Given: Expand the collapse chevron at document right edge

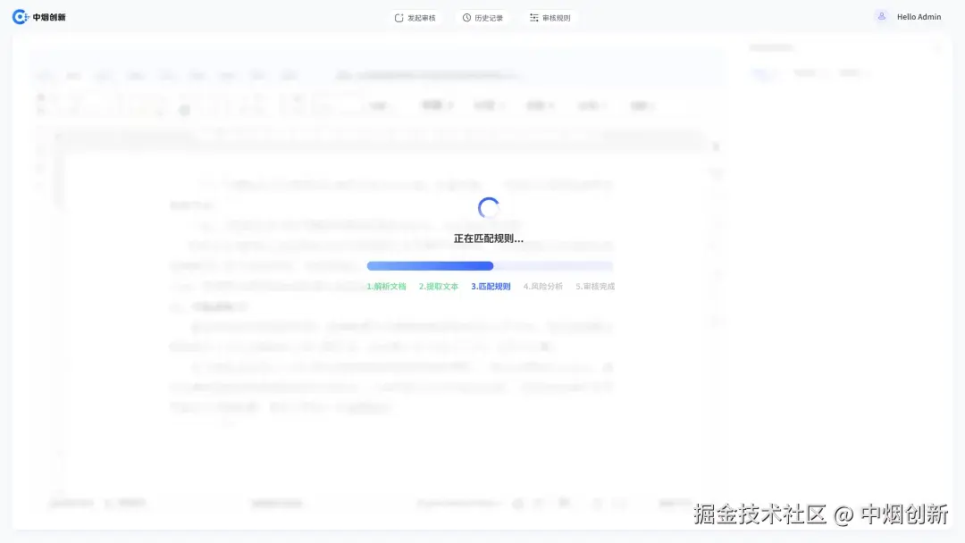Looking at the screenshot, I should [715, 146].
